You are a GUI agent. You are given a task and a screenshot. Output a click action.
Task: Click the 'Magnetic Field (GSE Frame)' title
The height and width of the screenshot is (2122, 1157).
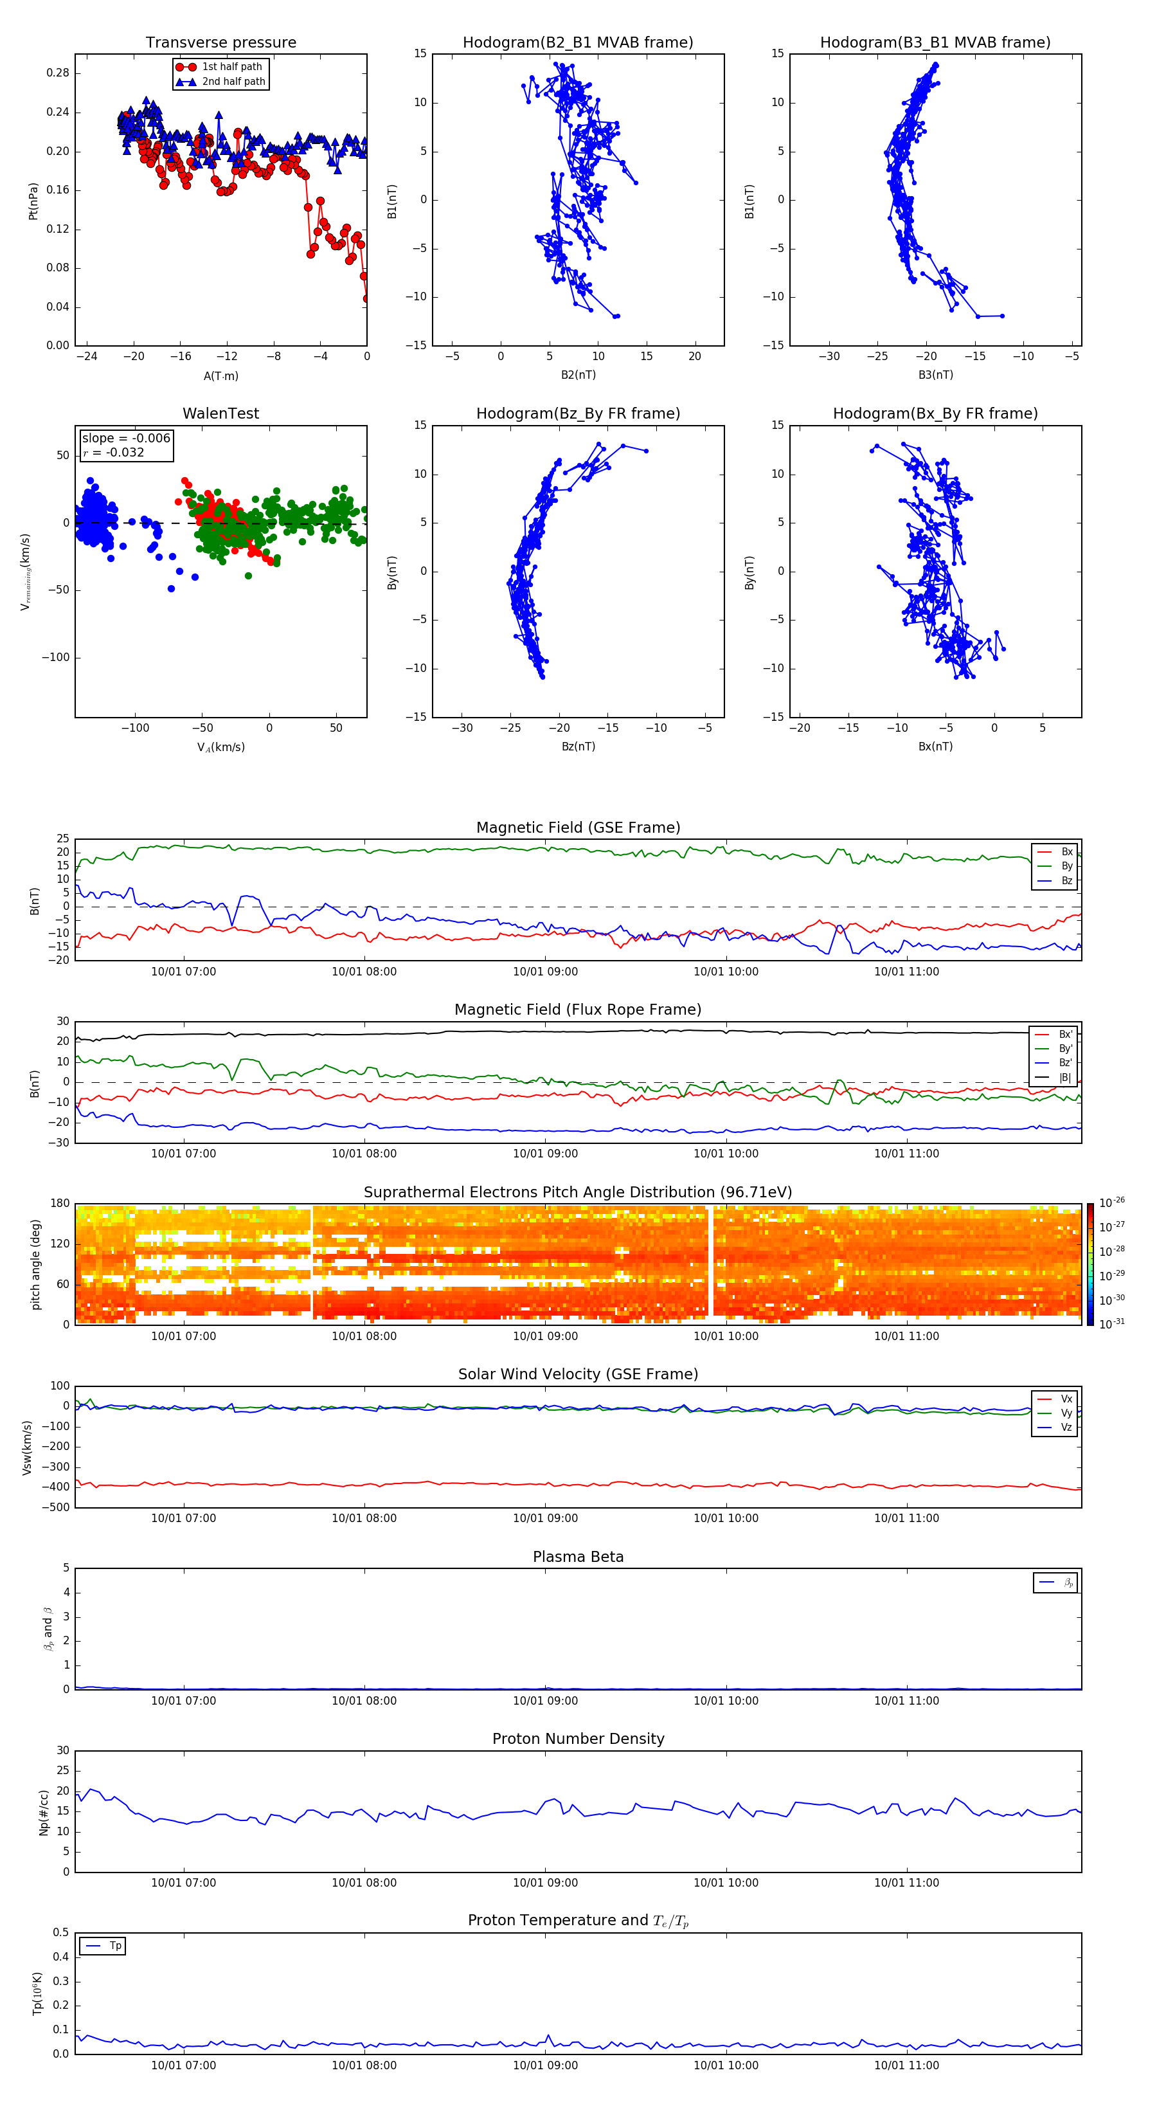(578, 828)
